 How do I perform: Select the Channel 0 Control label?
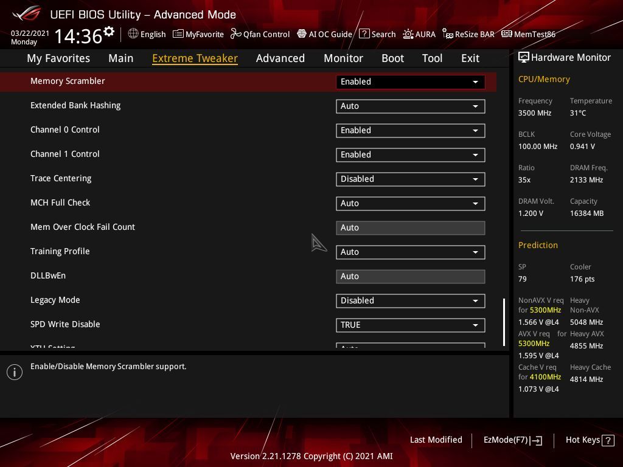(x=64, y=130)
